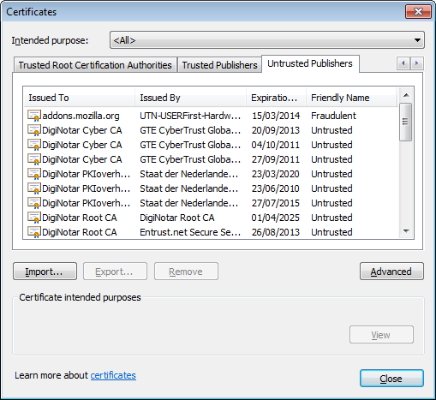Viewport: 436px width, 400px height.
Task: Click the DigiNotar Root CA issuer cell
Action: pos(177,218)
